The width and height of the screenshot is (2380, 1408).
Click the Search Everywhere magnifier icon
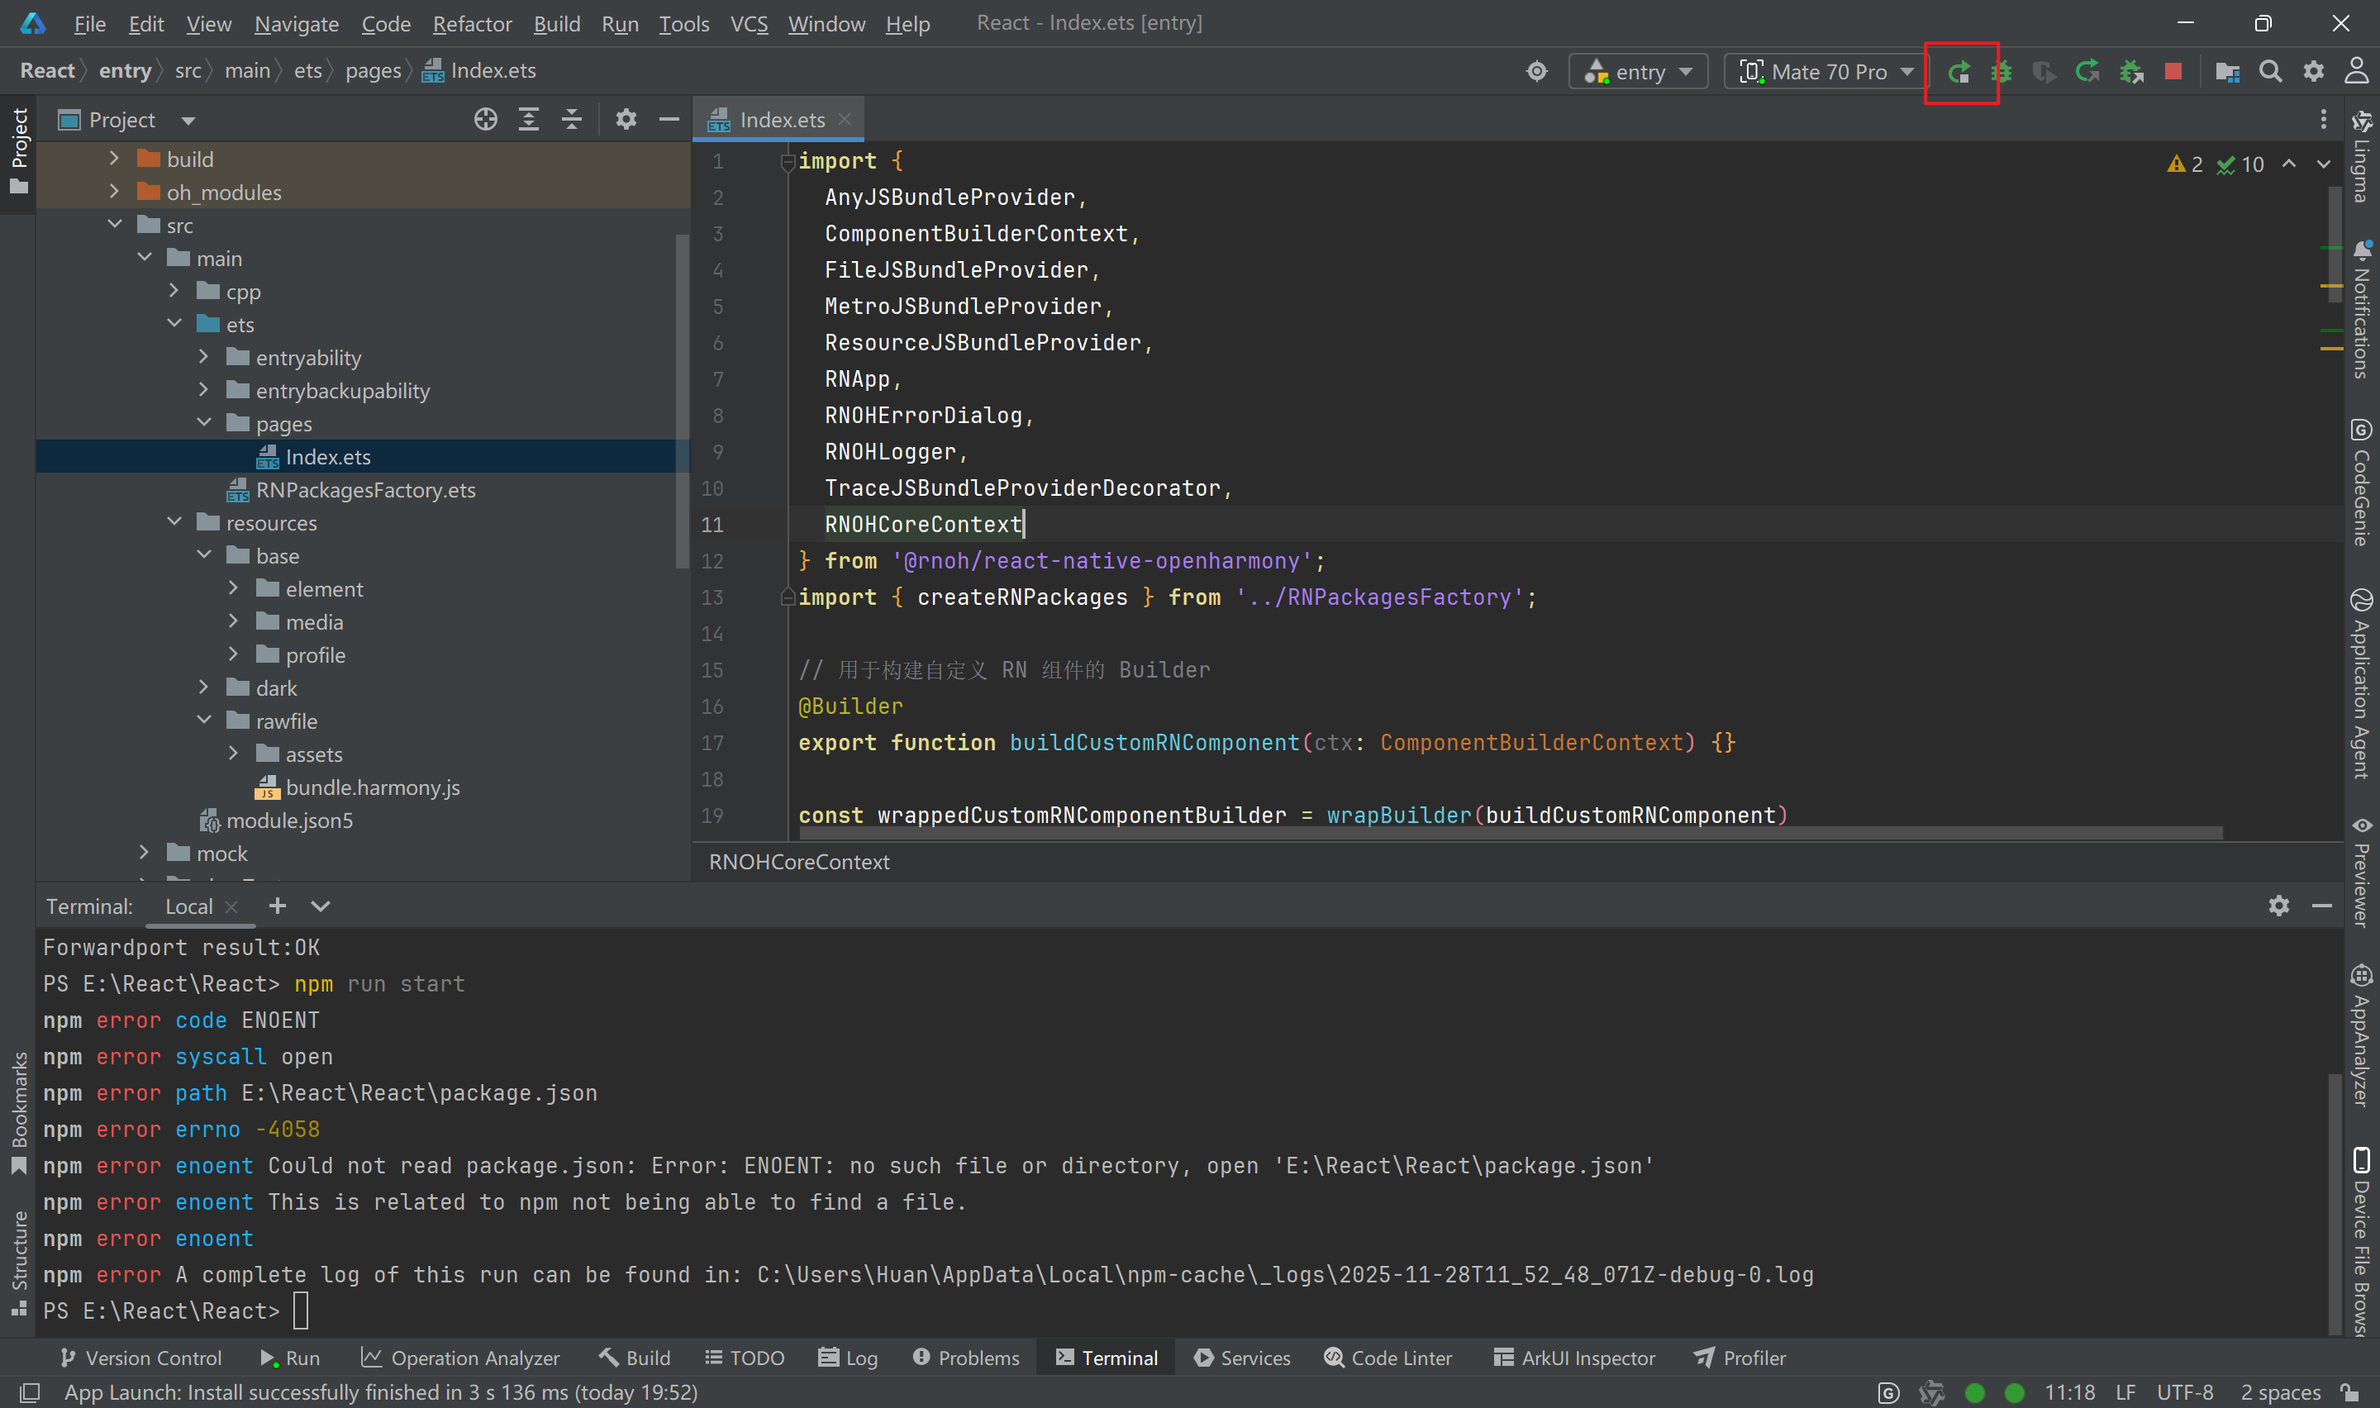pyautogui.click(x=2270, y=72)
